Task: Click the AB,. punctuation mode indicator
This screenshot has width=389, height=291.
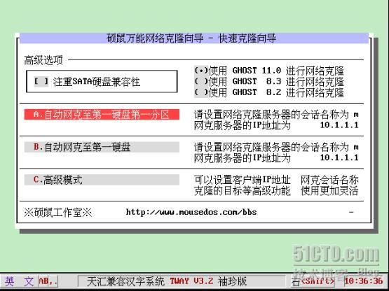Action: coord(48,281)
